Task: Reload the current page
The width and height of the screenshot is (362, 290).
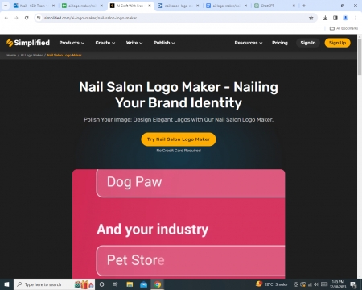Action: 27,18
